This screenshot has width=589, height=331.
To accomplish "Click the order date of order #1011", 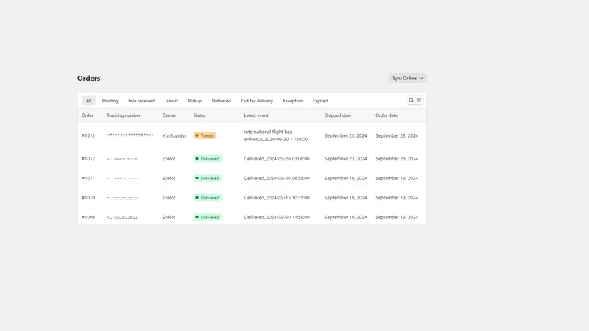I will click(x=397, y=178).
